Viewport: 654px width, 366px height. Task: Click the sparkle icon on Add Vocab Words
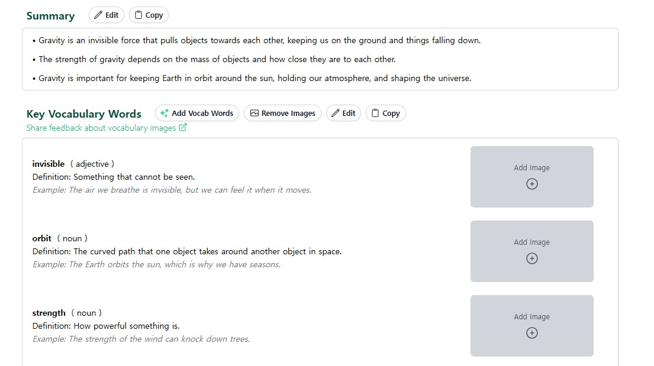(165, 114)
